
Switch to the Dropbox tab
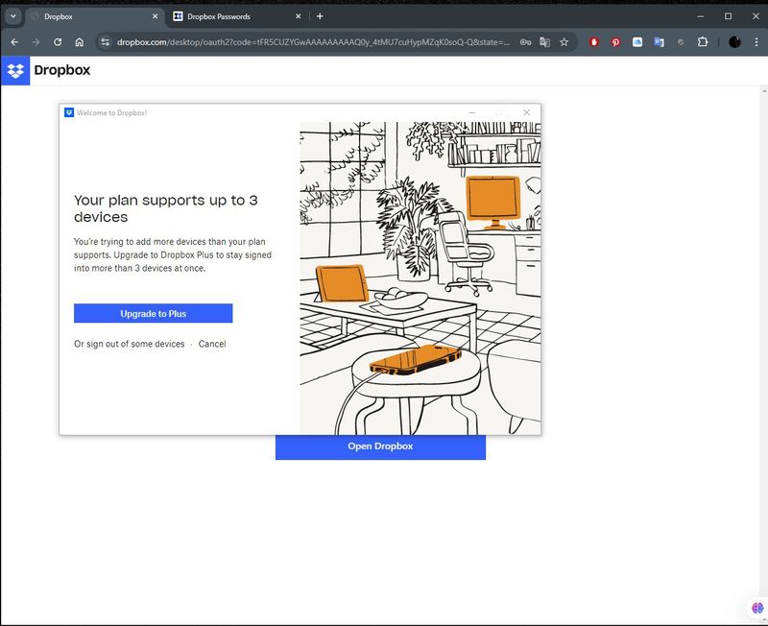tap(93, 16)
